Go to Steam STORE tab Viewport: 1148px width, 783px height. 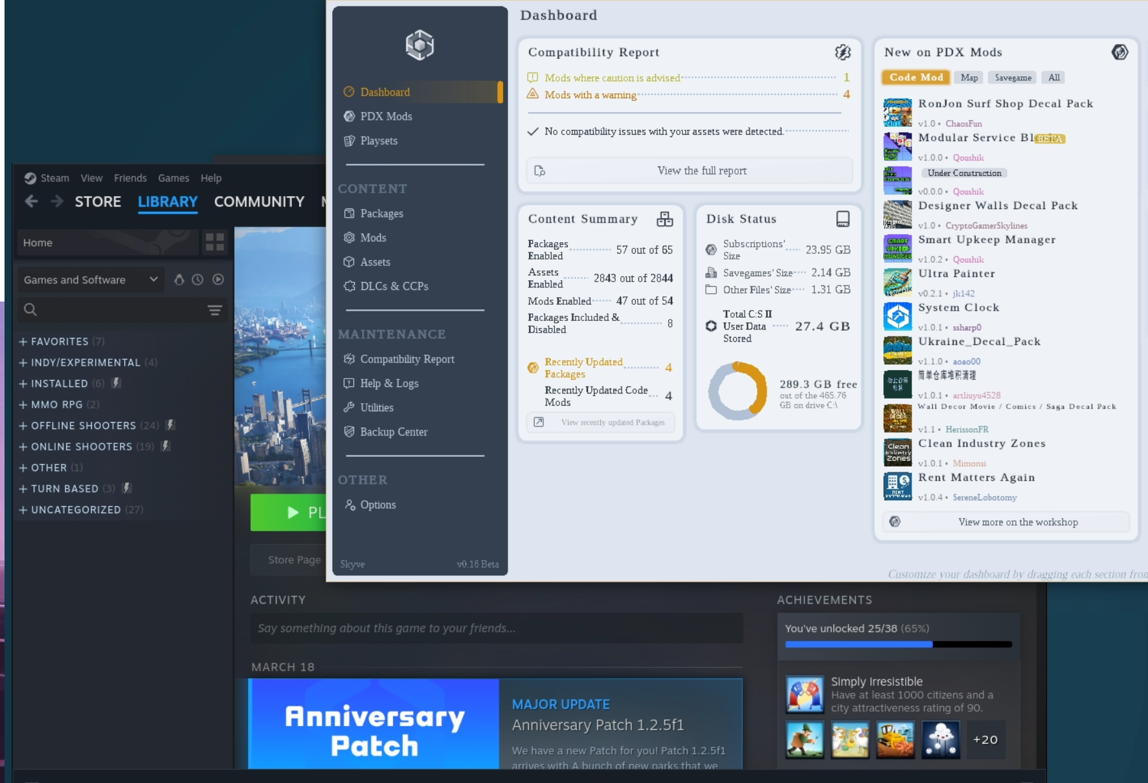[x=98, y=202]
